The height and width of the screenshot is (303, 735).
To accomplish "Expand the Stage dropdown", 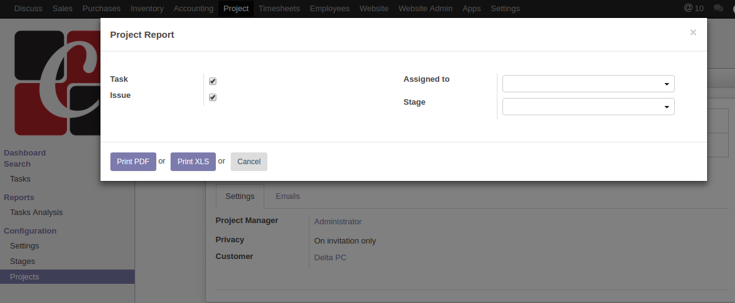I will (588, 107).
